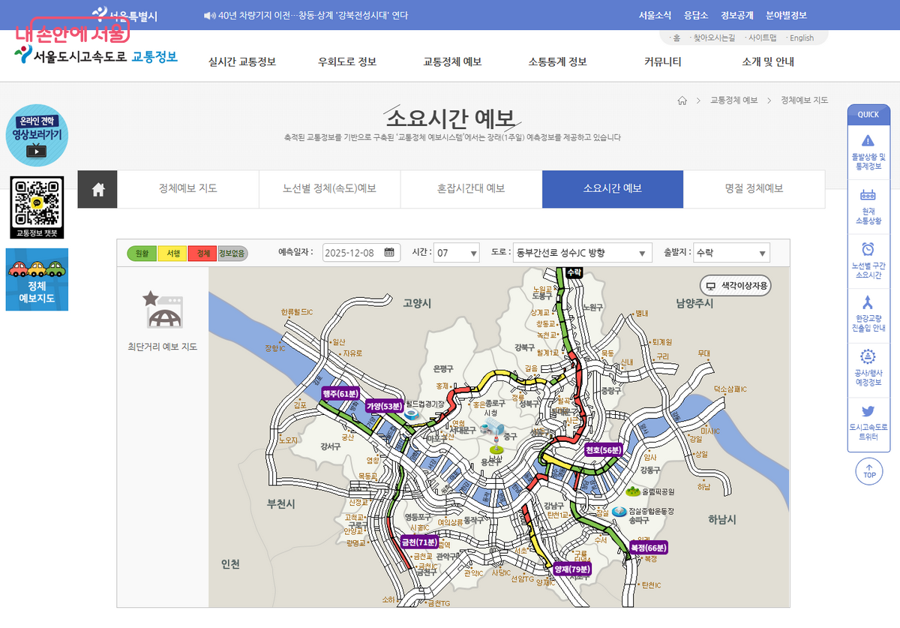The image size is (900, 628).
Task: Click the 원활 green color swatch
Action: tap(142, 253)
